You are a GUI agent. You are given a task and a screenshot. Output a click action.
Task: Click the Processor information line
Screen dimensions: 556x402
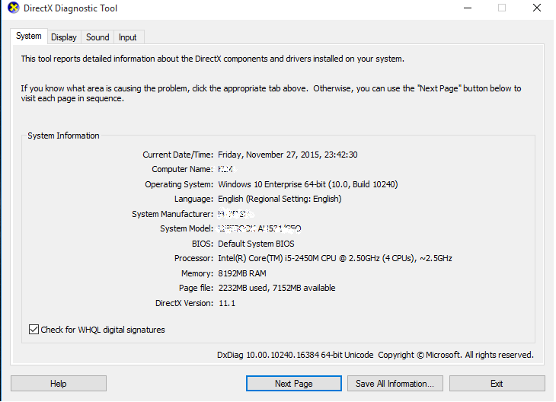334,258
